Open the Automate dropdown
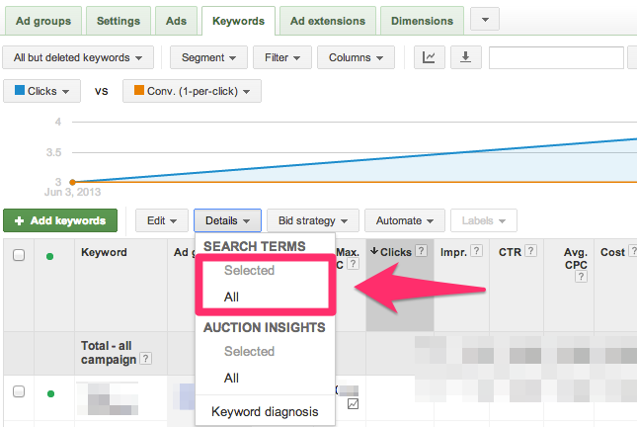Screen dimensions: 637x427 click(405, 220)
